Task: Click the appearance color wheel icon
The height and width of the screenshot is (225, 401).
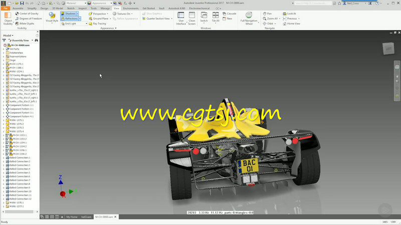Action: 89,3
